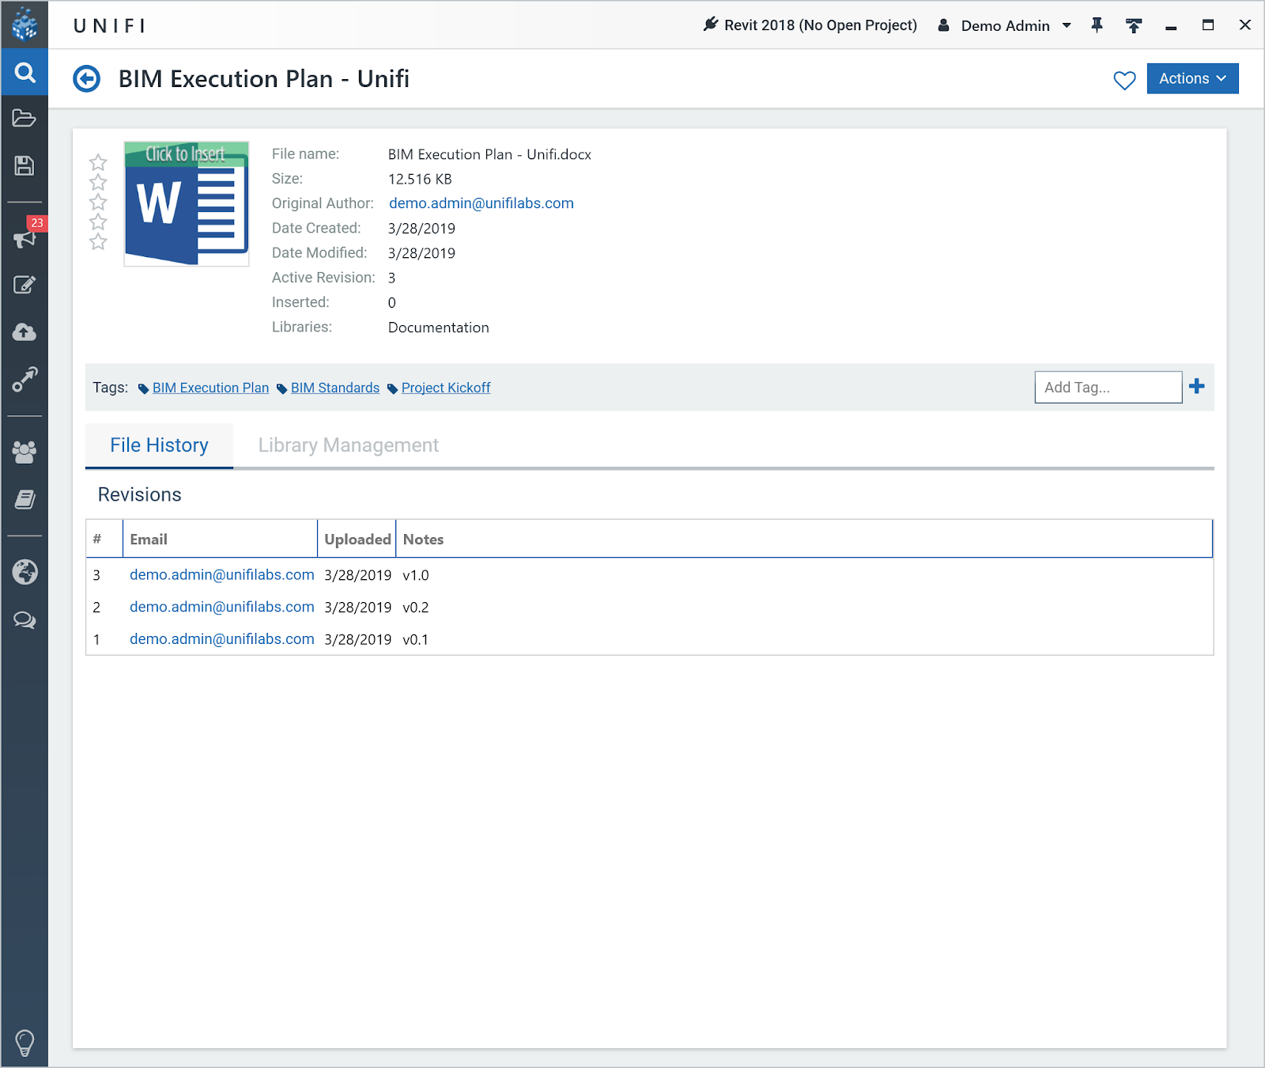Switch to the Library Management tab
The image size is (1265, 1068).
(x=349, y=445)
